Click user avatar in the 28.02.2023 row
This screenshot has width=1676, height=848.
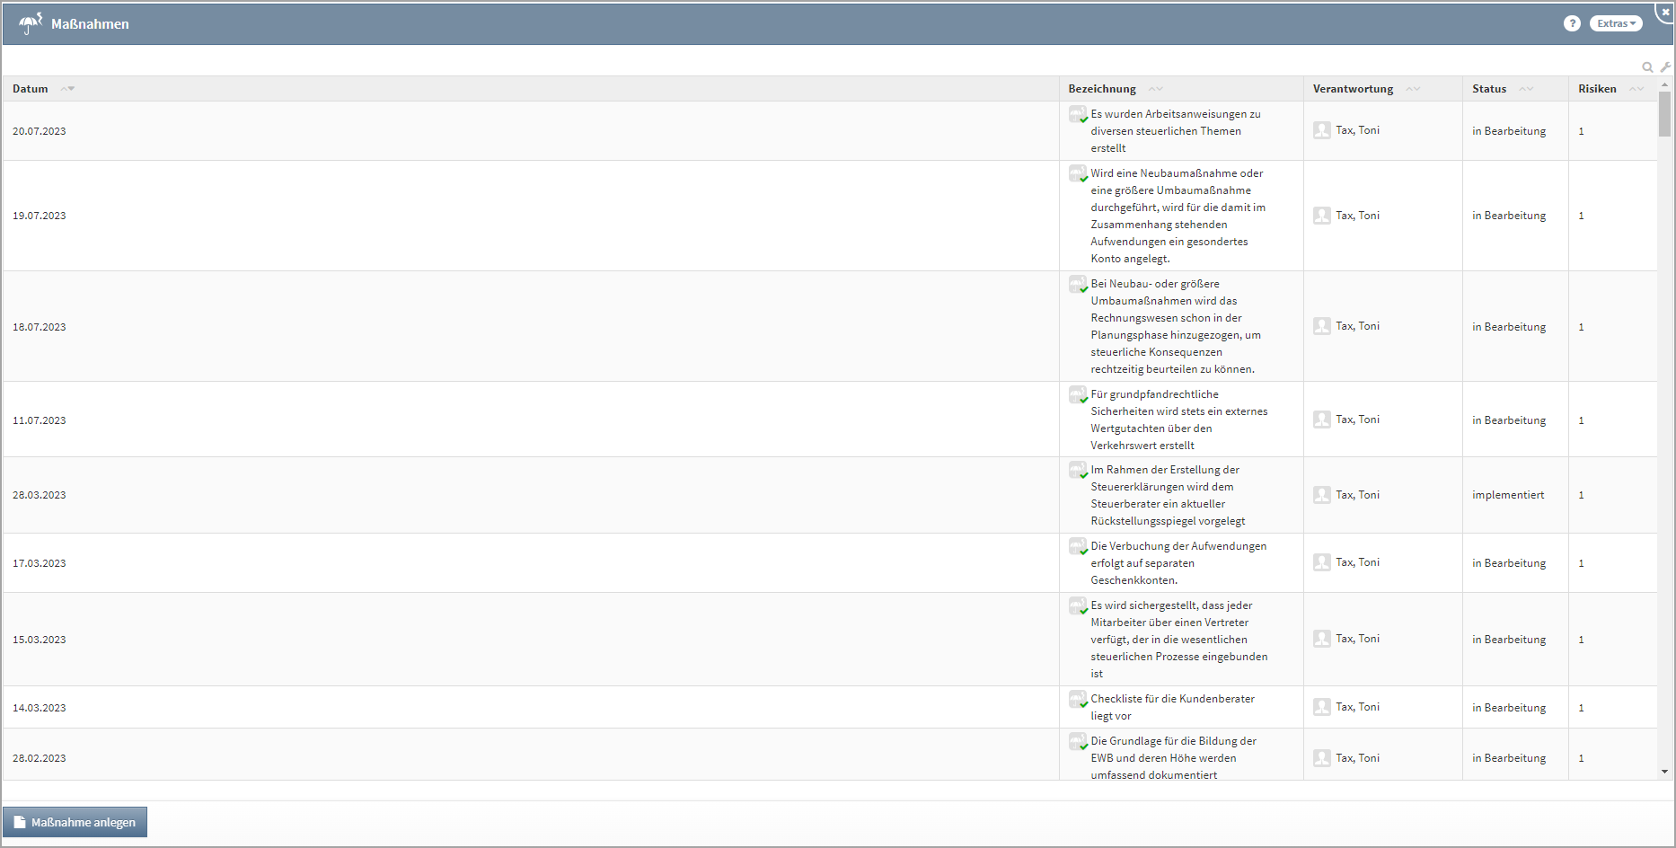point(1322,758)
